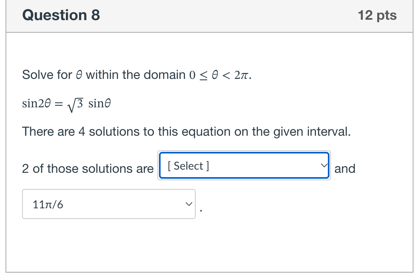
Task: Select the equation sin2θ = √3 sinθ
Action: pos(66,103)
